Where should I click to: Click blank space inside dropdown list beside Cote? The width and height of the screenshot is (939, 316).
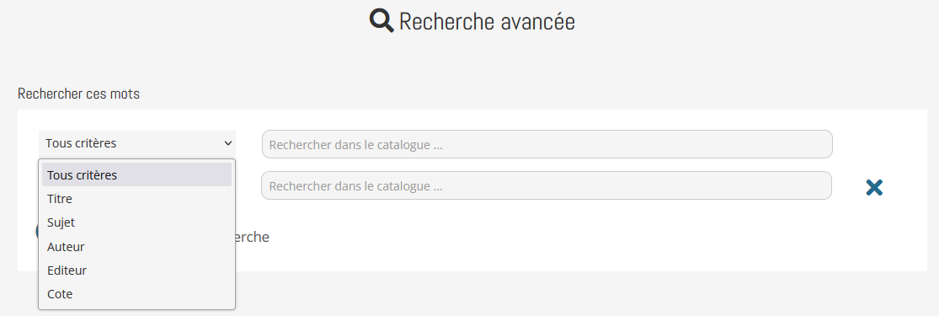click(156, 294)
